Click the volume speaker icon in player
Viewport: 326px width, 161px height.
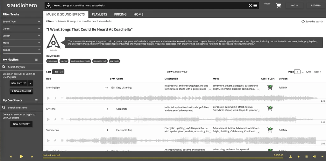click(x=314, y=156)
